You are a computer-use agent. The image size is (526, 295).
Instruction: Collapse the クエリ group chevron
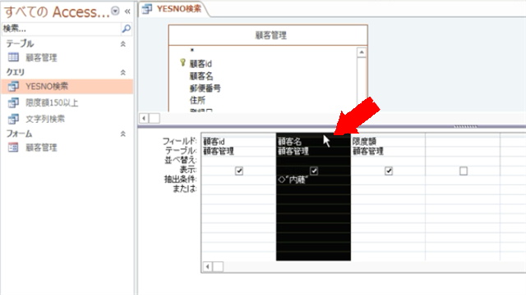tap(123, 72)
